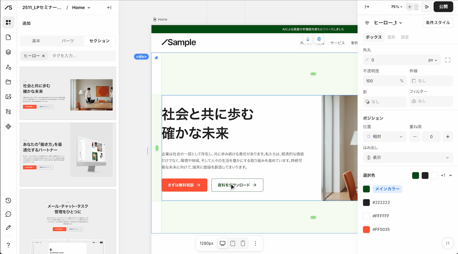
Task: Click the preview play button
Action: pos(427,7)
